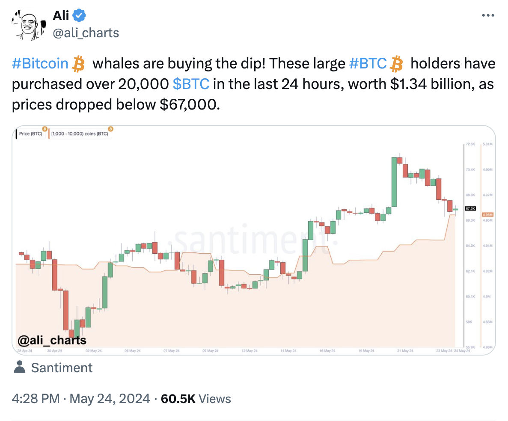Open the three-dot more options menu

coord(488,15)
